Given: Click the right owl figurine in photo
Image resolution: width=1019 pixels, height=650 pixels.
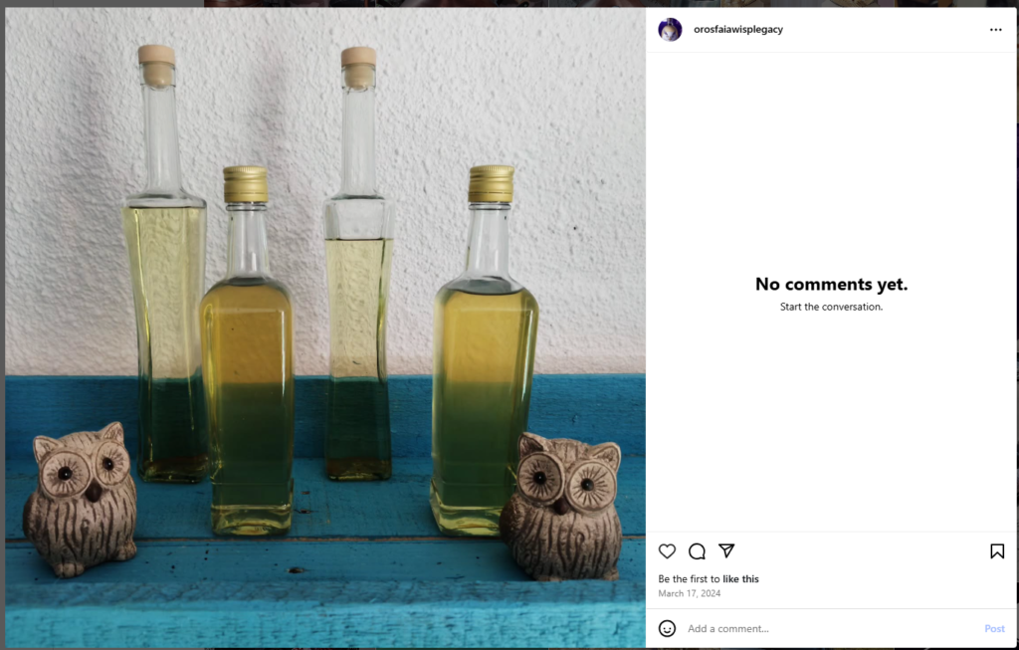Looking at the screenshot, I should [x=563, y=506].
